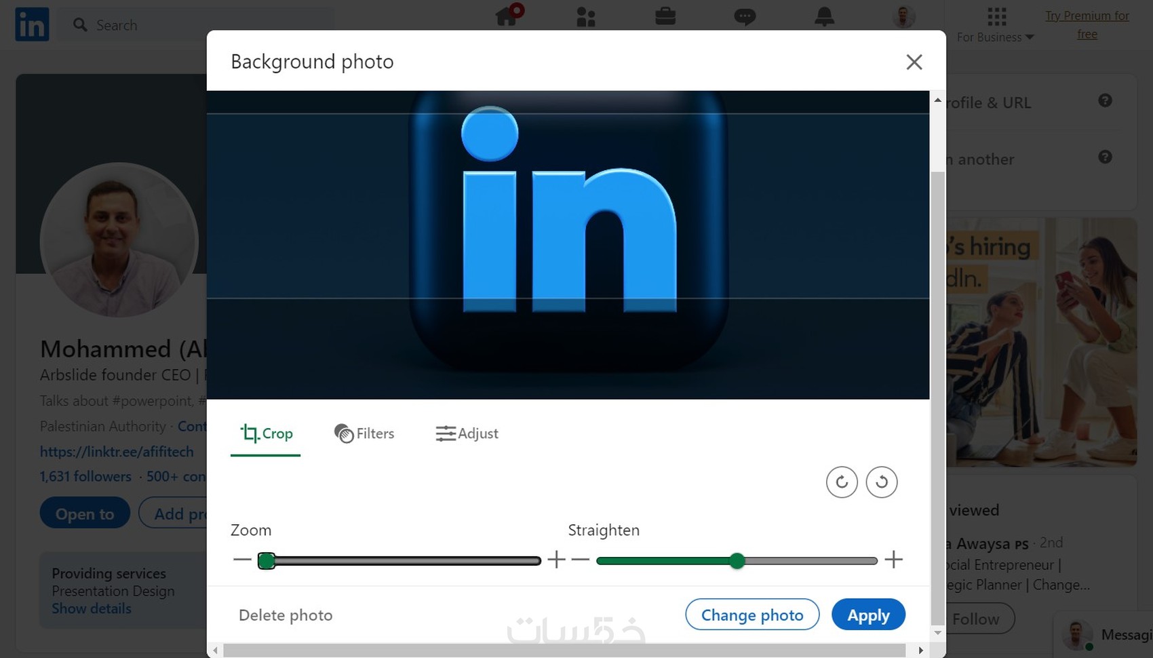Apply the background photo changes
This screenshot has height=658, width=1153.
(x=868, y=615)
